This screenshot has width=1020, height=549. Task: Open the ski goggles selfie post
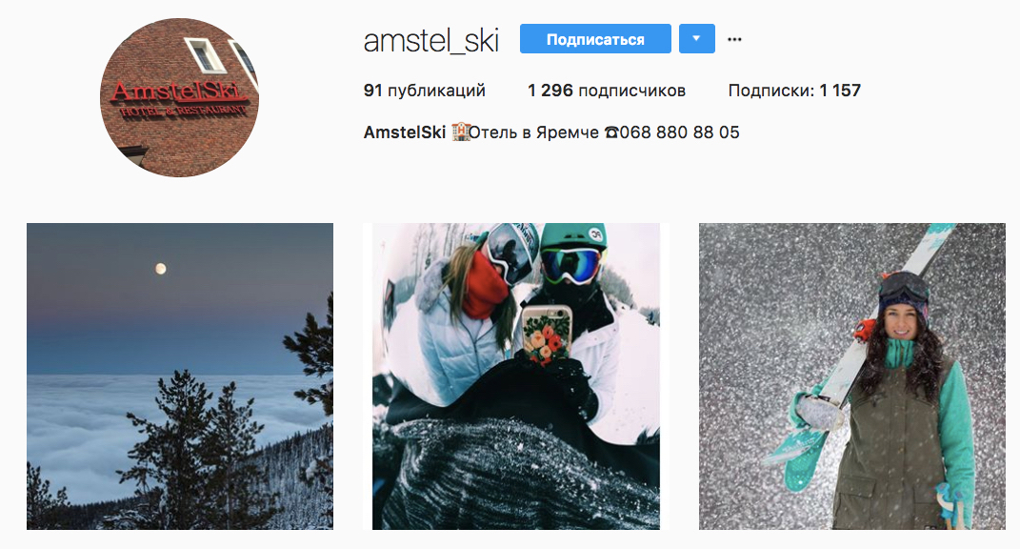[x=516, y=376]
